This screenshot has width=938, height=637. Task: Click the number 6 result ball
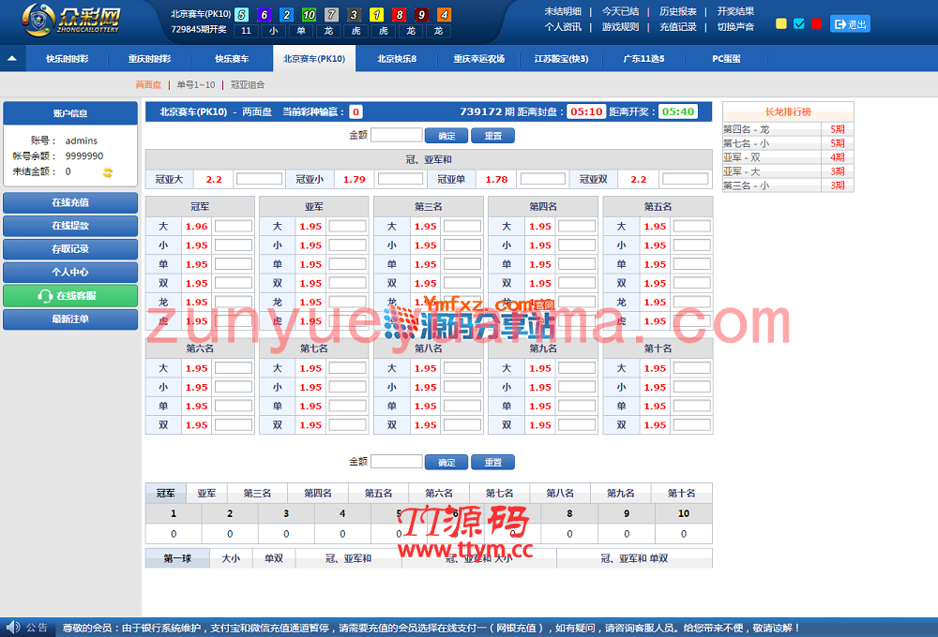265,14
